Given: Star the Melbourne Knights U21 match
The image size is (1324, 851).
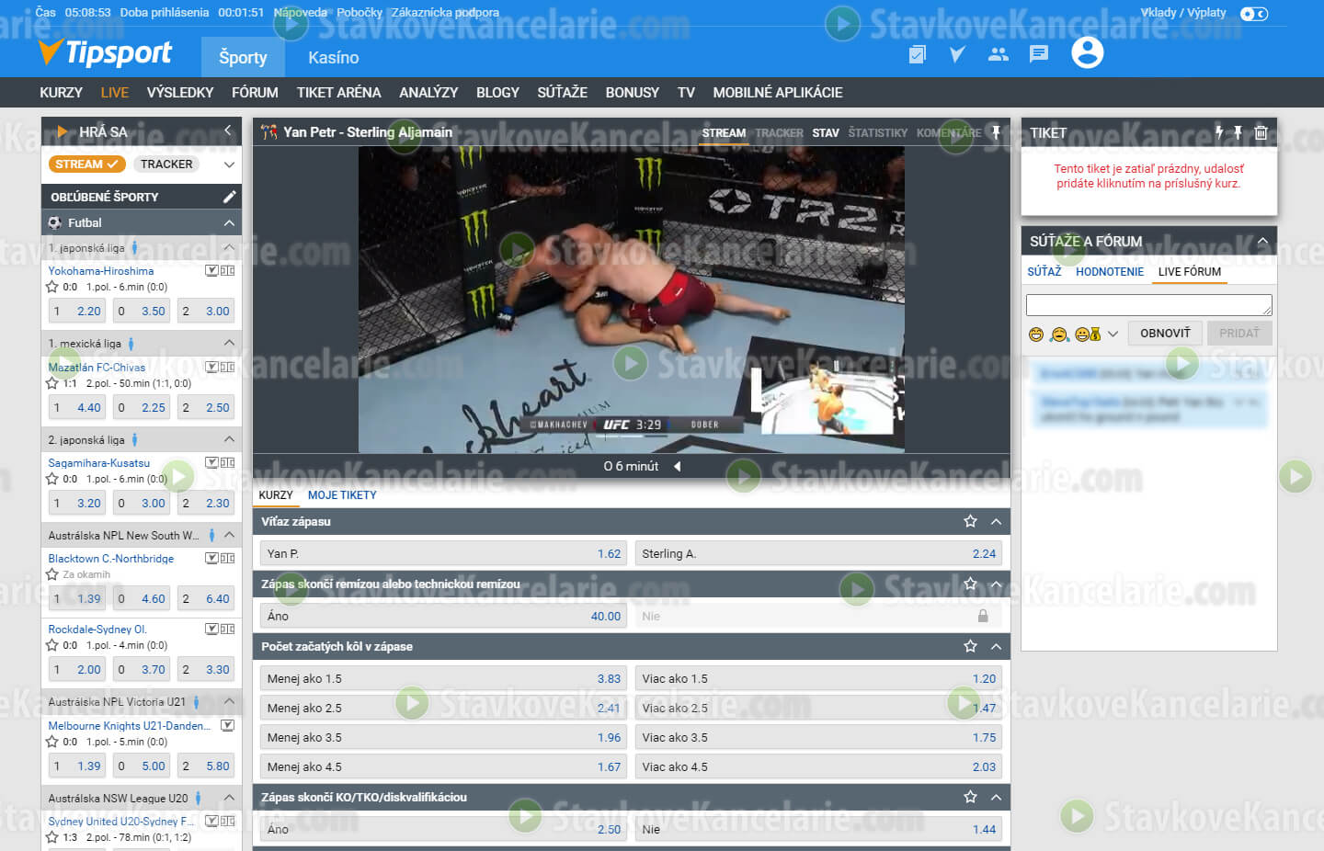Looking at the screenshot, I should [x=52, y=742].
